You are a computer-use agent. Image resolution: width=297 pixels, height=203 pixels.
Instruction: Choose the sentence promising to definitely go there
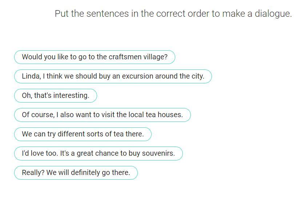pyautogui.click(x=76, y=173)
